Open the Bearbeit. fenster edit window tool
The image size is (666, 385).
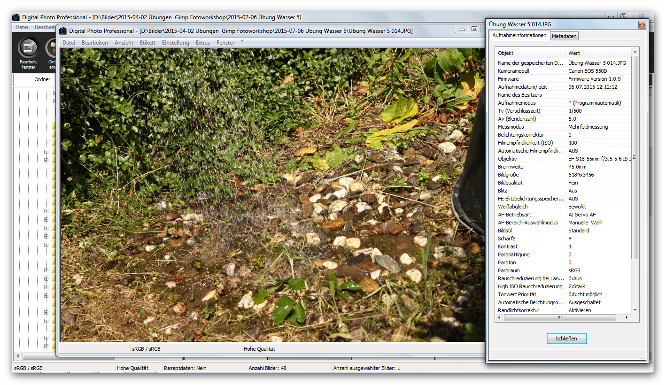pyautogui.click(x=28, y=54)
